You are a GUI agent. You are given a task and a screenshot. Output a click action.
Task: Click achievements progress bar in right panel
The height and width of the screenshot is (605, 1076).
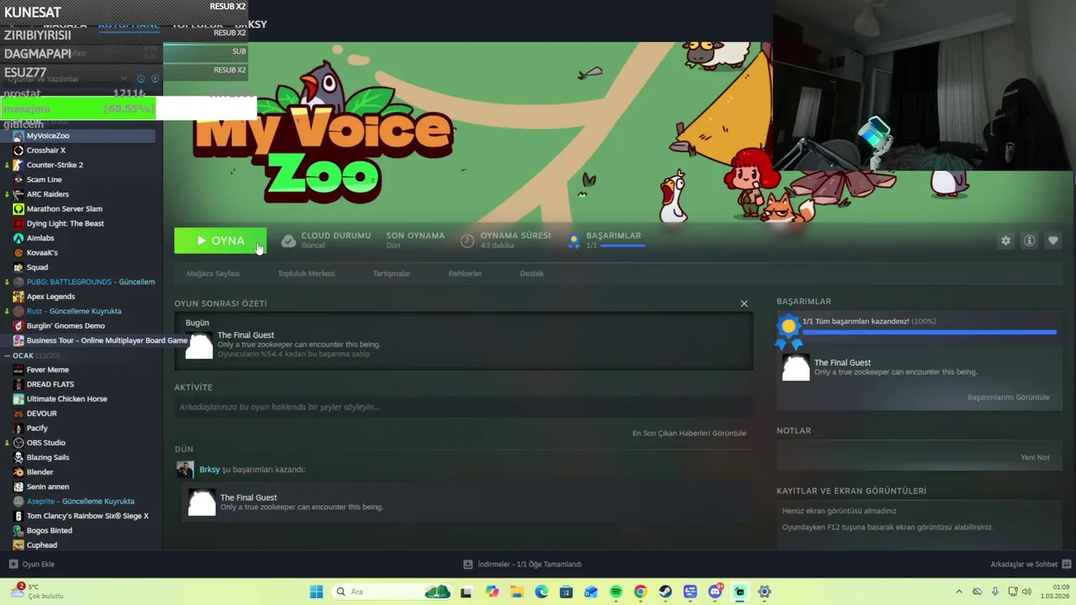pyautogui.click(x=929, y=333)
